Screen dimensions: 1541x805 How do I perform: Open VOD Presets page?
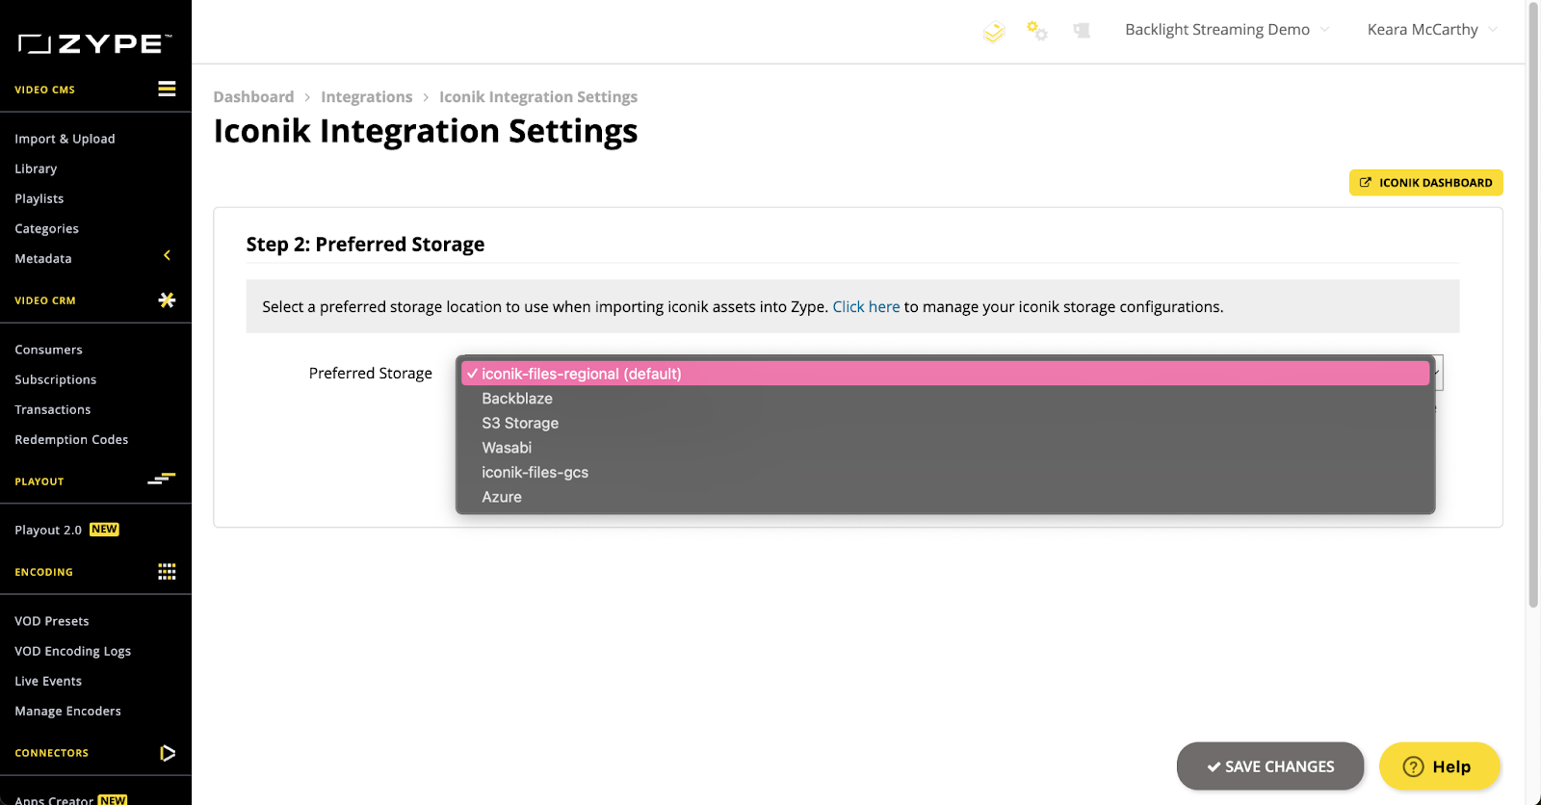(x=52, y=621)
